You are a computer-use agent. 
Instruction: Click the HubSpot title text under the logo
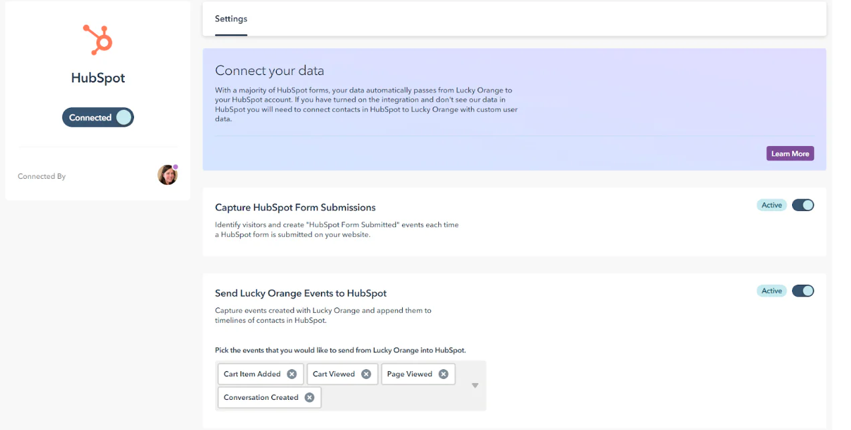pos(98,78)
